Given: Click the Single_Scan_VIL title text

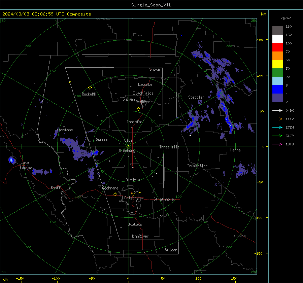Looking at the screenshot, I should click(151, 5).
